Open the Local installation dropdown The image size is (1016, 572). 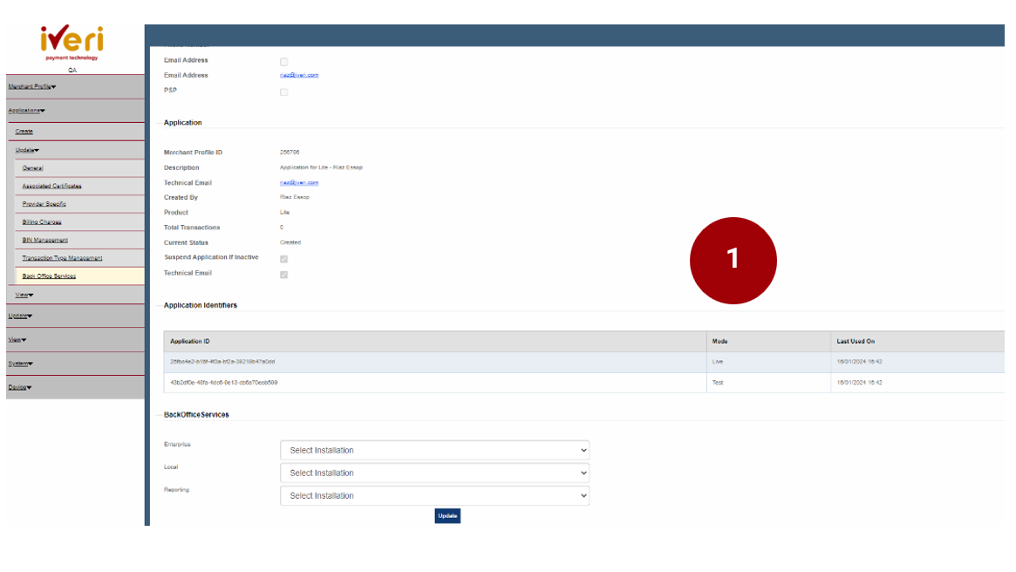pos(434,473)
